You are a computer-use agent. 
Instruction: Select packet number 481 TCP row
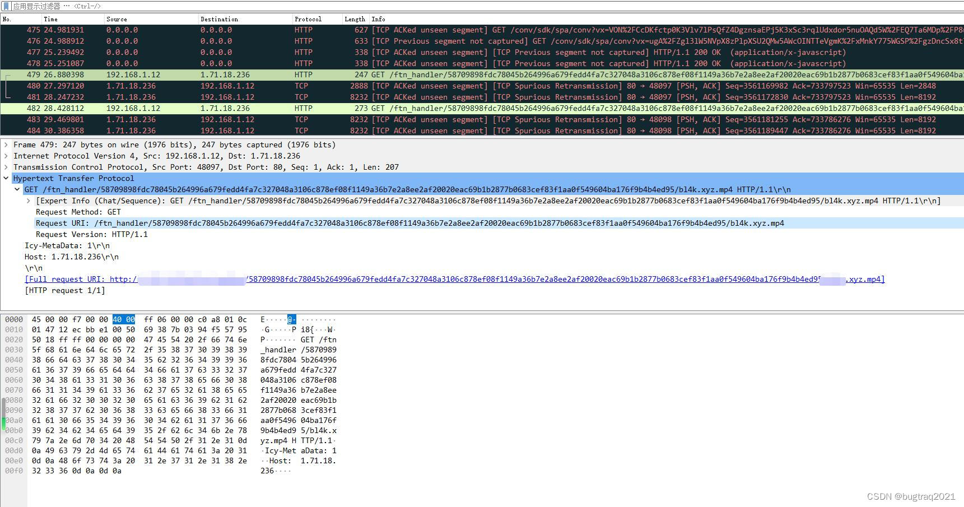[482, 97]
